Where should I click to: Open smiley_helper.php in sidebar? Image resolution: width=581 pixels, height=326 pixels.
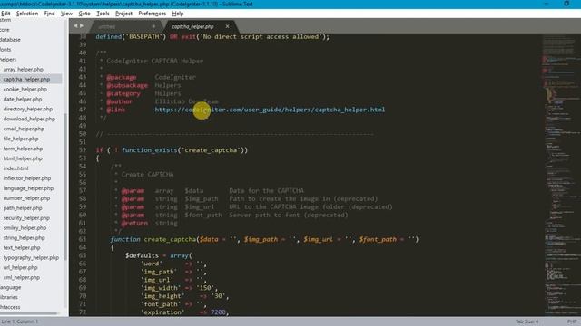click(x=25, y=227)
